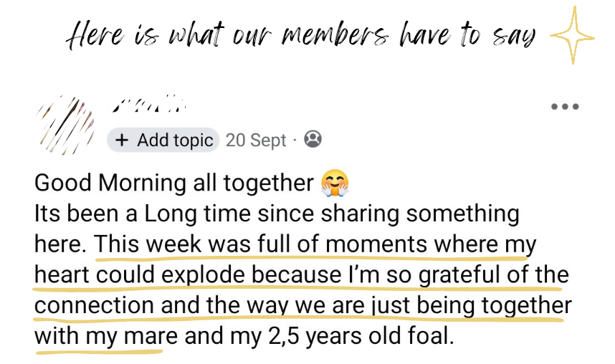Click the plus icon in Add topic
The width and height of the screenshot is (615, 364).
(x=123, y=140)
